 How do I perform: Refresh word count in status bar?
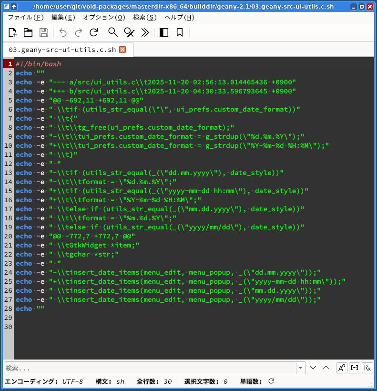tap(271, 381)
